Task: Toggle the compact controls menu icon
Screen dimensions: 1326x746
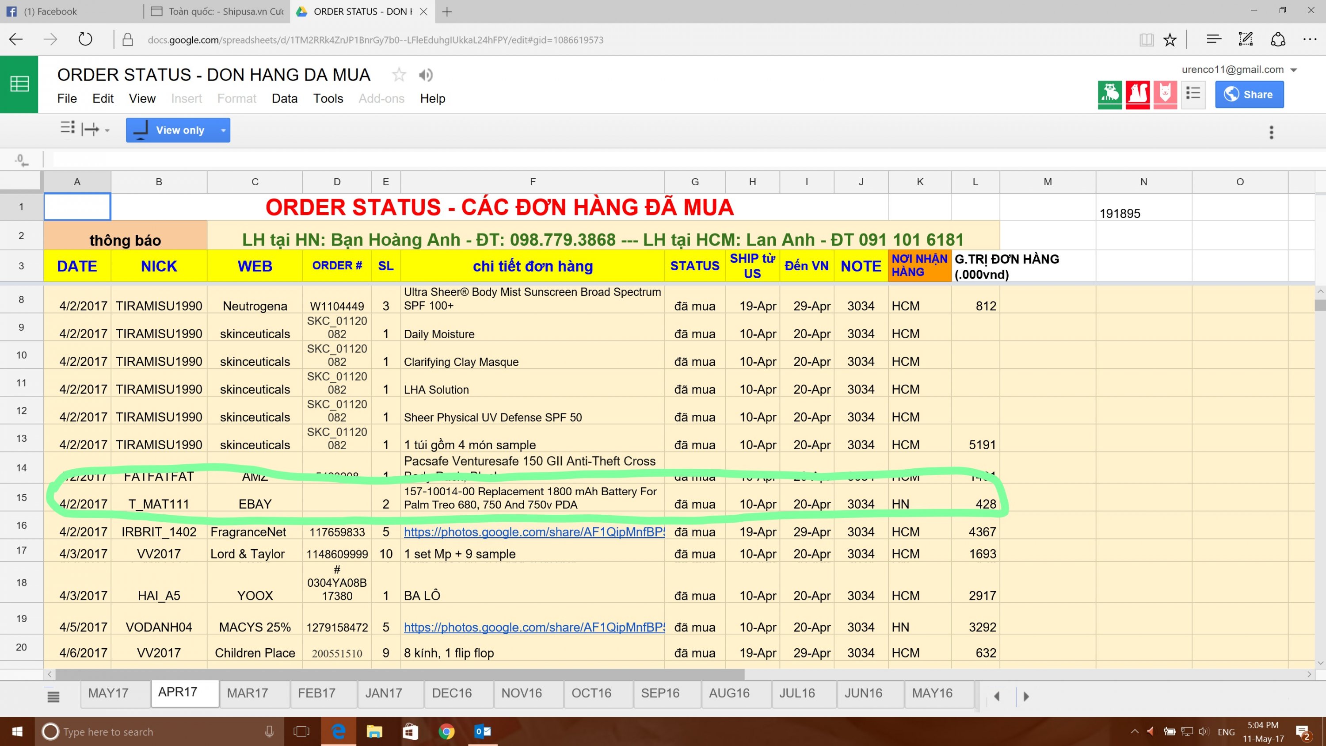Action: pyautogui.click(x=68, y=128)
